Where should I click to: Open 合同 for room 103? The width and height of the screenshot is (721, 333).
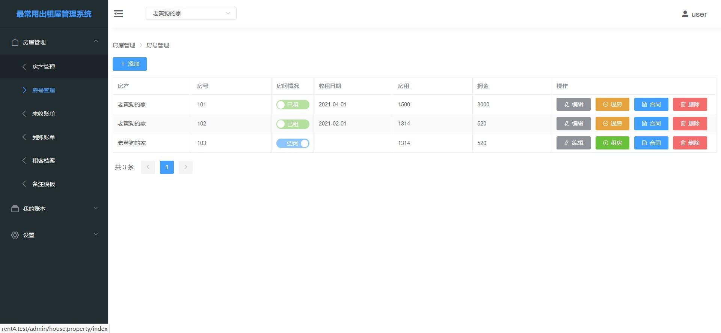click(x=651, y=143)
